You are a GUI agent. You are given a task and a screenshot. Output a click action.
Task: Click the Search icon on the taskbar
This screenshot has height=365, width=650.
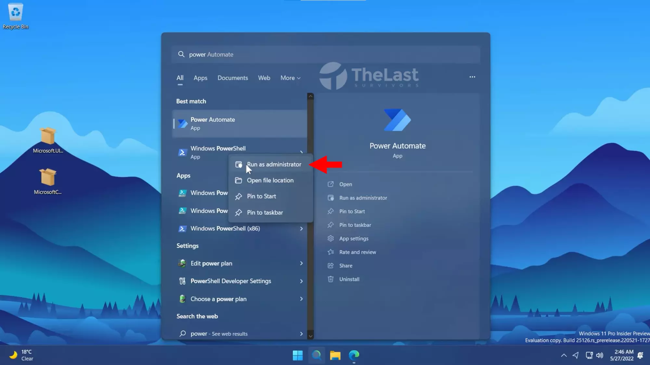point(316,355)
